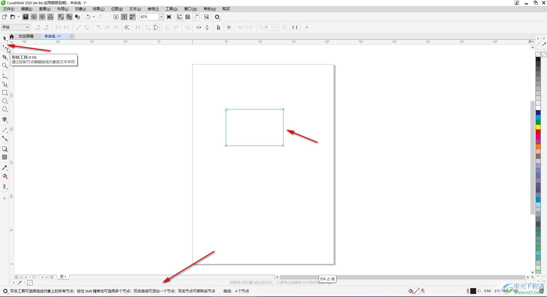Select the Text tool
Image resolution: width=547 pixels, height=297 pixels.
[5, 120]
